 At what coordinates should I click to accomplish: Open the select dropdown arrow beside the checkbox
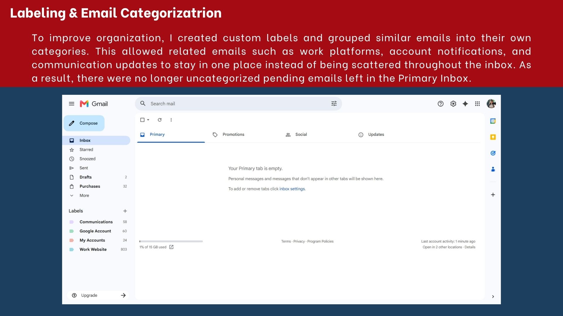click(148, 120)
